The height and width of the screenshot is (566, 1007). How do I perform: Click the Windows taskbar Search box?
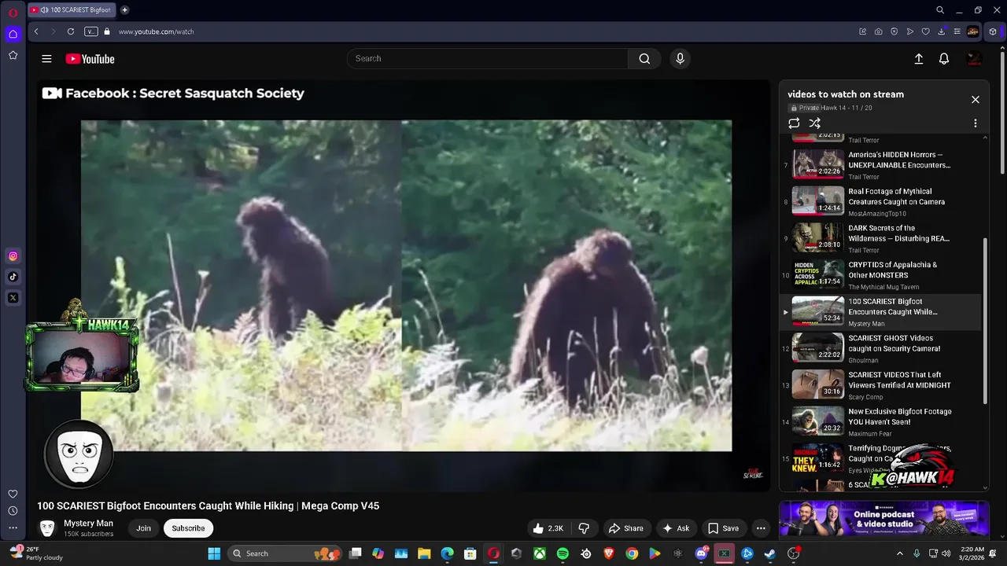(286, 553)
